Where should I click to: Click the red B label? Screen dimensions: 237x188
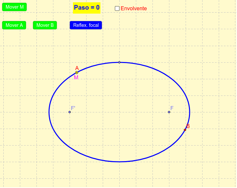(x=188, y=126)
